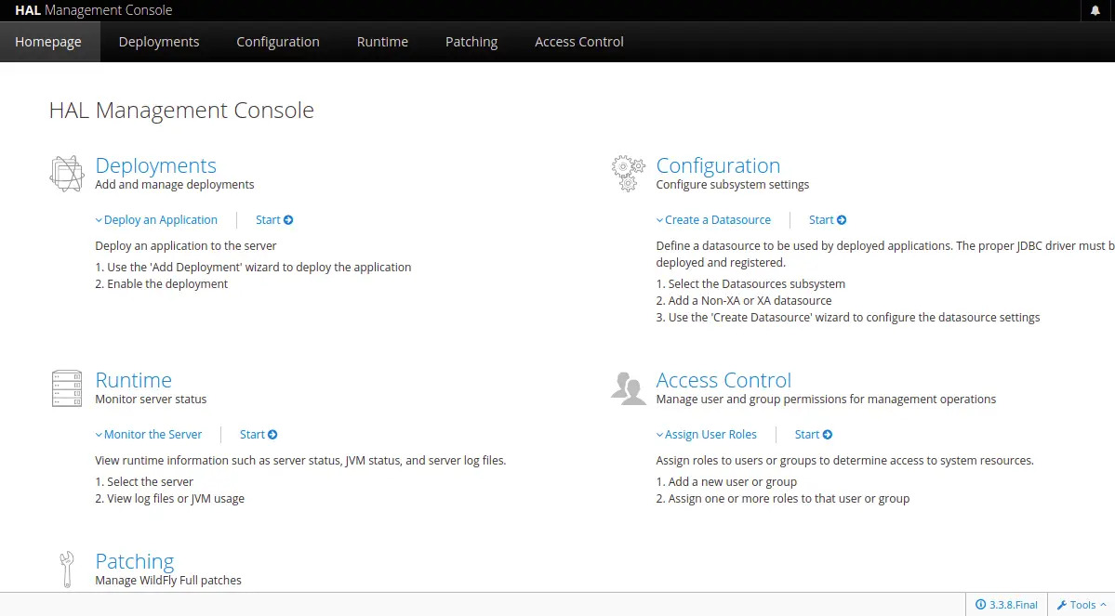
Task: Click the Patching wrench icon
Action: coord(67,570)
